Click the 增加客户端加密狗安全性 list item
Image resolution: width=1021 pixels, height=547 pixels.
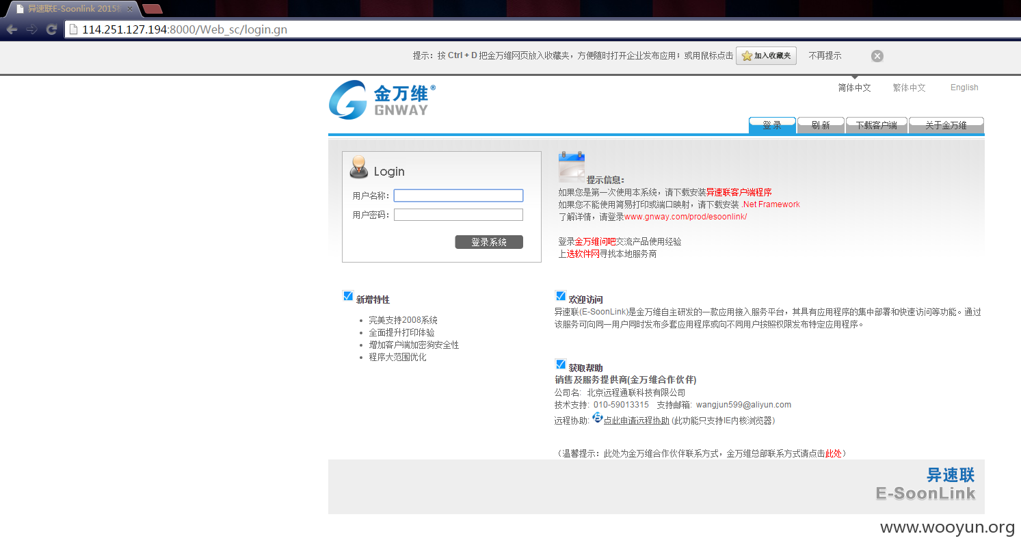[414, 345]
